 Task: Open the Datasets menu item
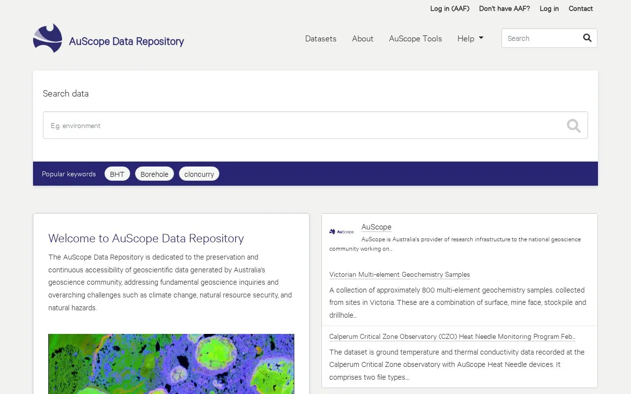click(321, 38)
